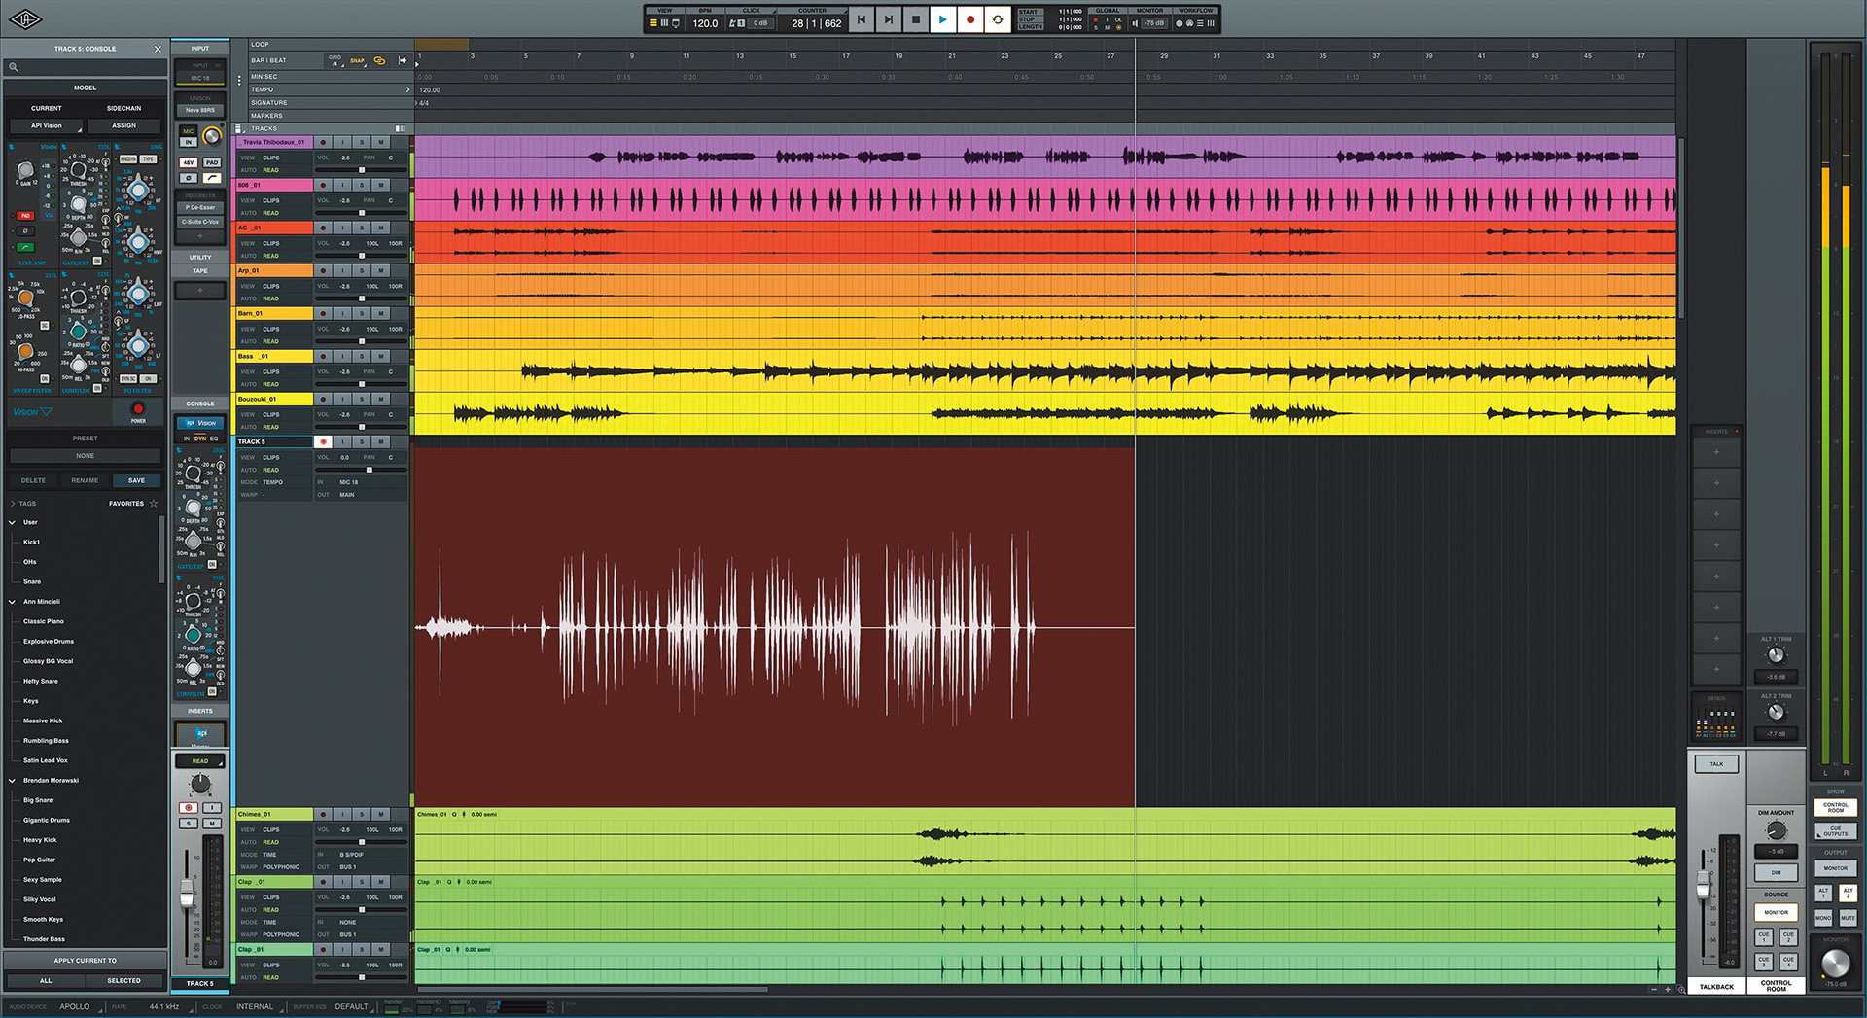This screenshot has height=1018, width=1867.
Task: Select the Massive Kick preset
Action: [43, 720]
